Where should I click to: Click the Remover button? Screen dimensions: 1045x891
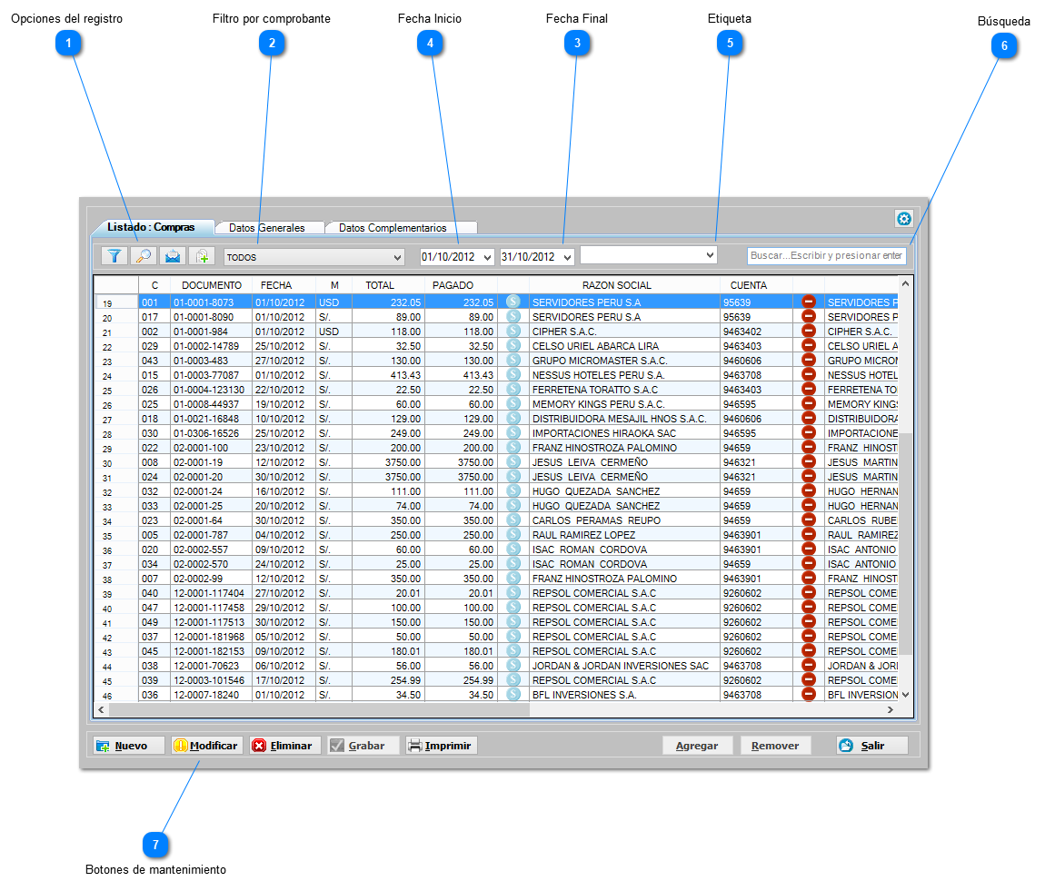775,745
